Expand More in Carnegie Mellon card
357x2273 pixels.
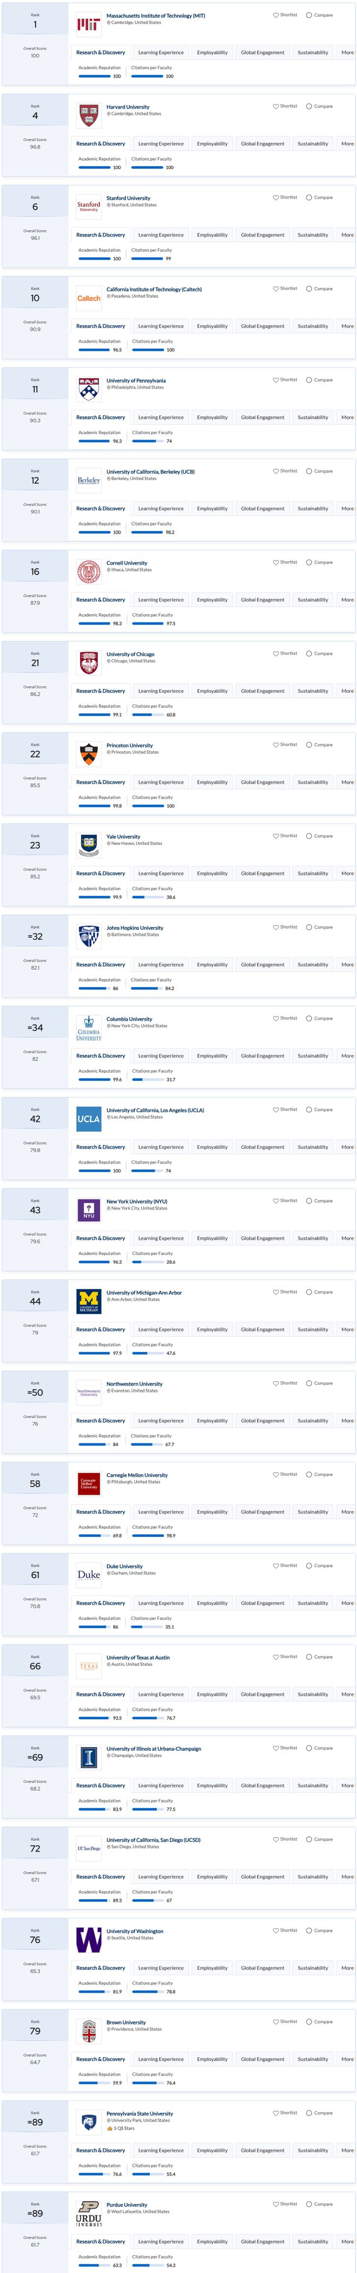(x=347, y=1512)
